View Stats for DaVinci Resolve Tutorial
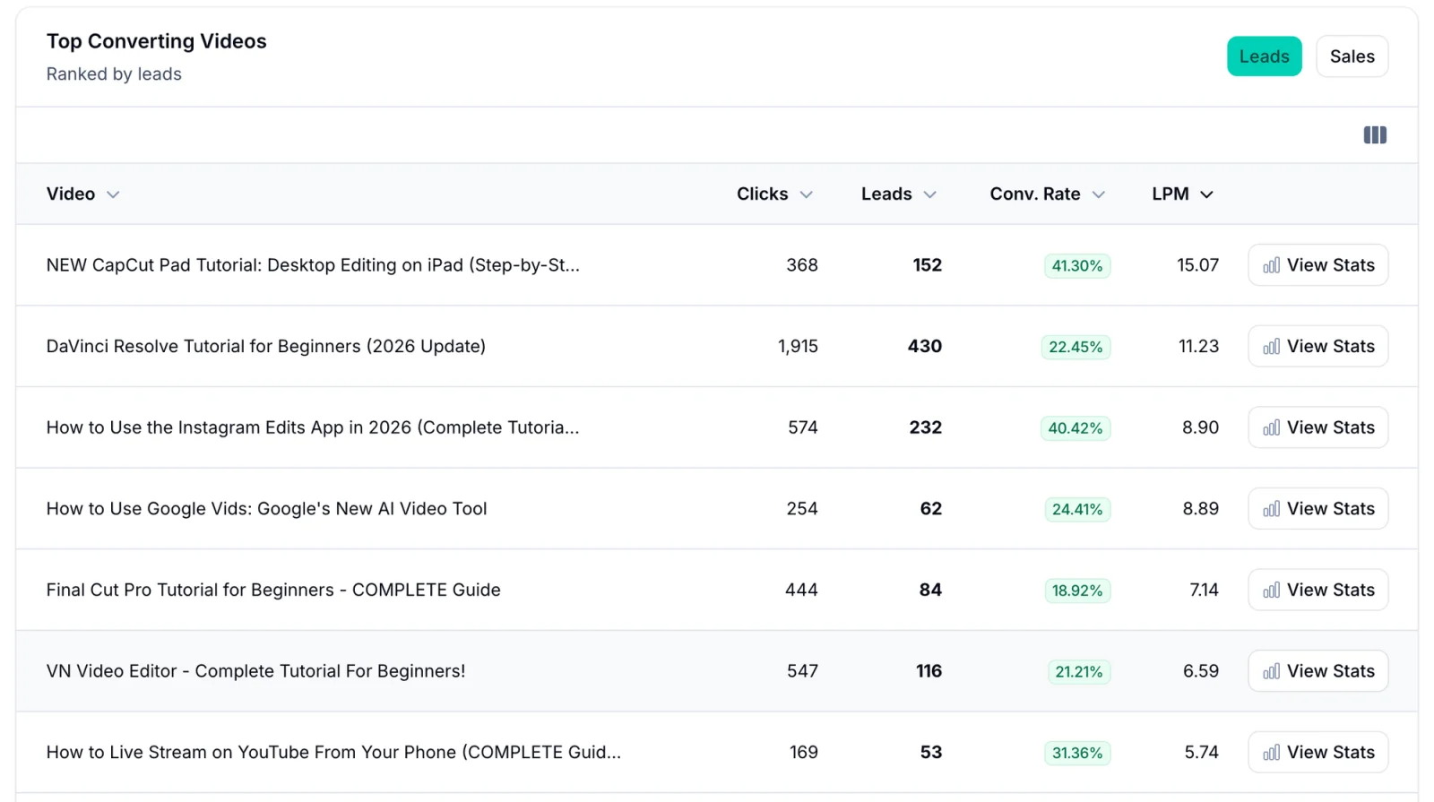The width and height of the screenshot is (1434, 802). point(1317,346)
